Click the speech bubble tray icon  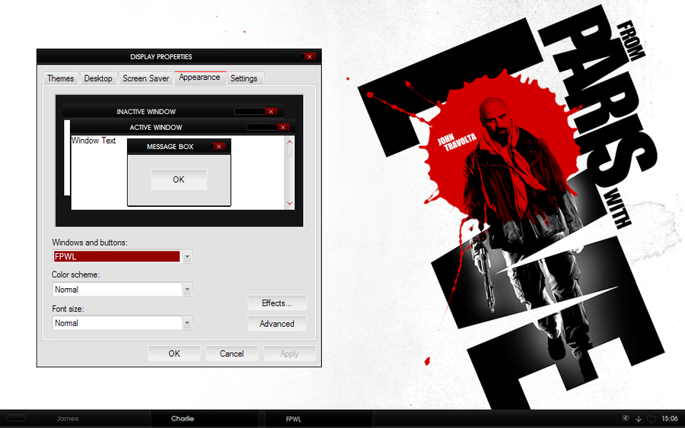click(652, 419)
